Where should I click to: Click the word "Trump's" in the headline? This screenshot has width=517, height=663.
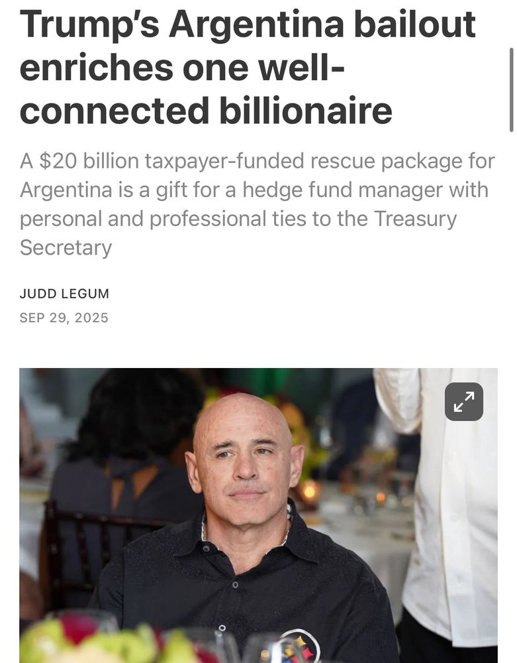pos(89,25)
